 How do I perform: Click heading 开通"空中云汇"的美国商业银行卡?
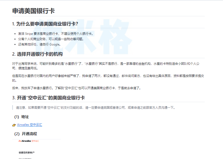pyautogui.click(x=48, y=98)
